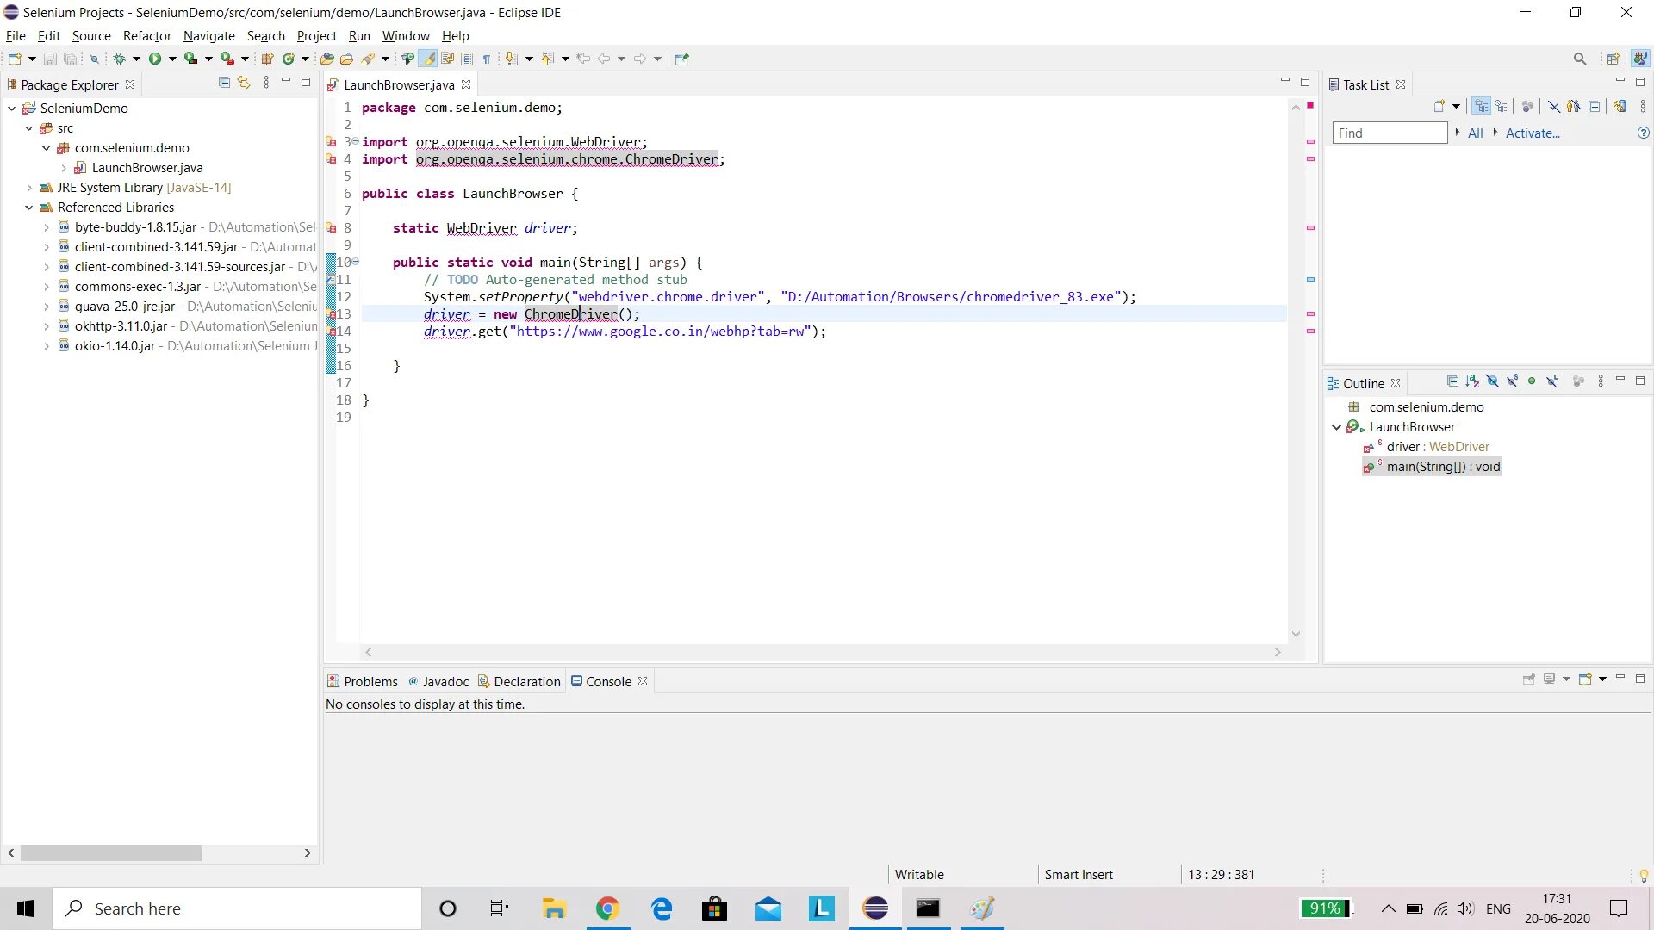This screenshot has height=930, width=1654.
Task: Click the New Task icon in Task List
Action: tap(1439, 106)
